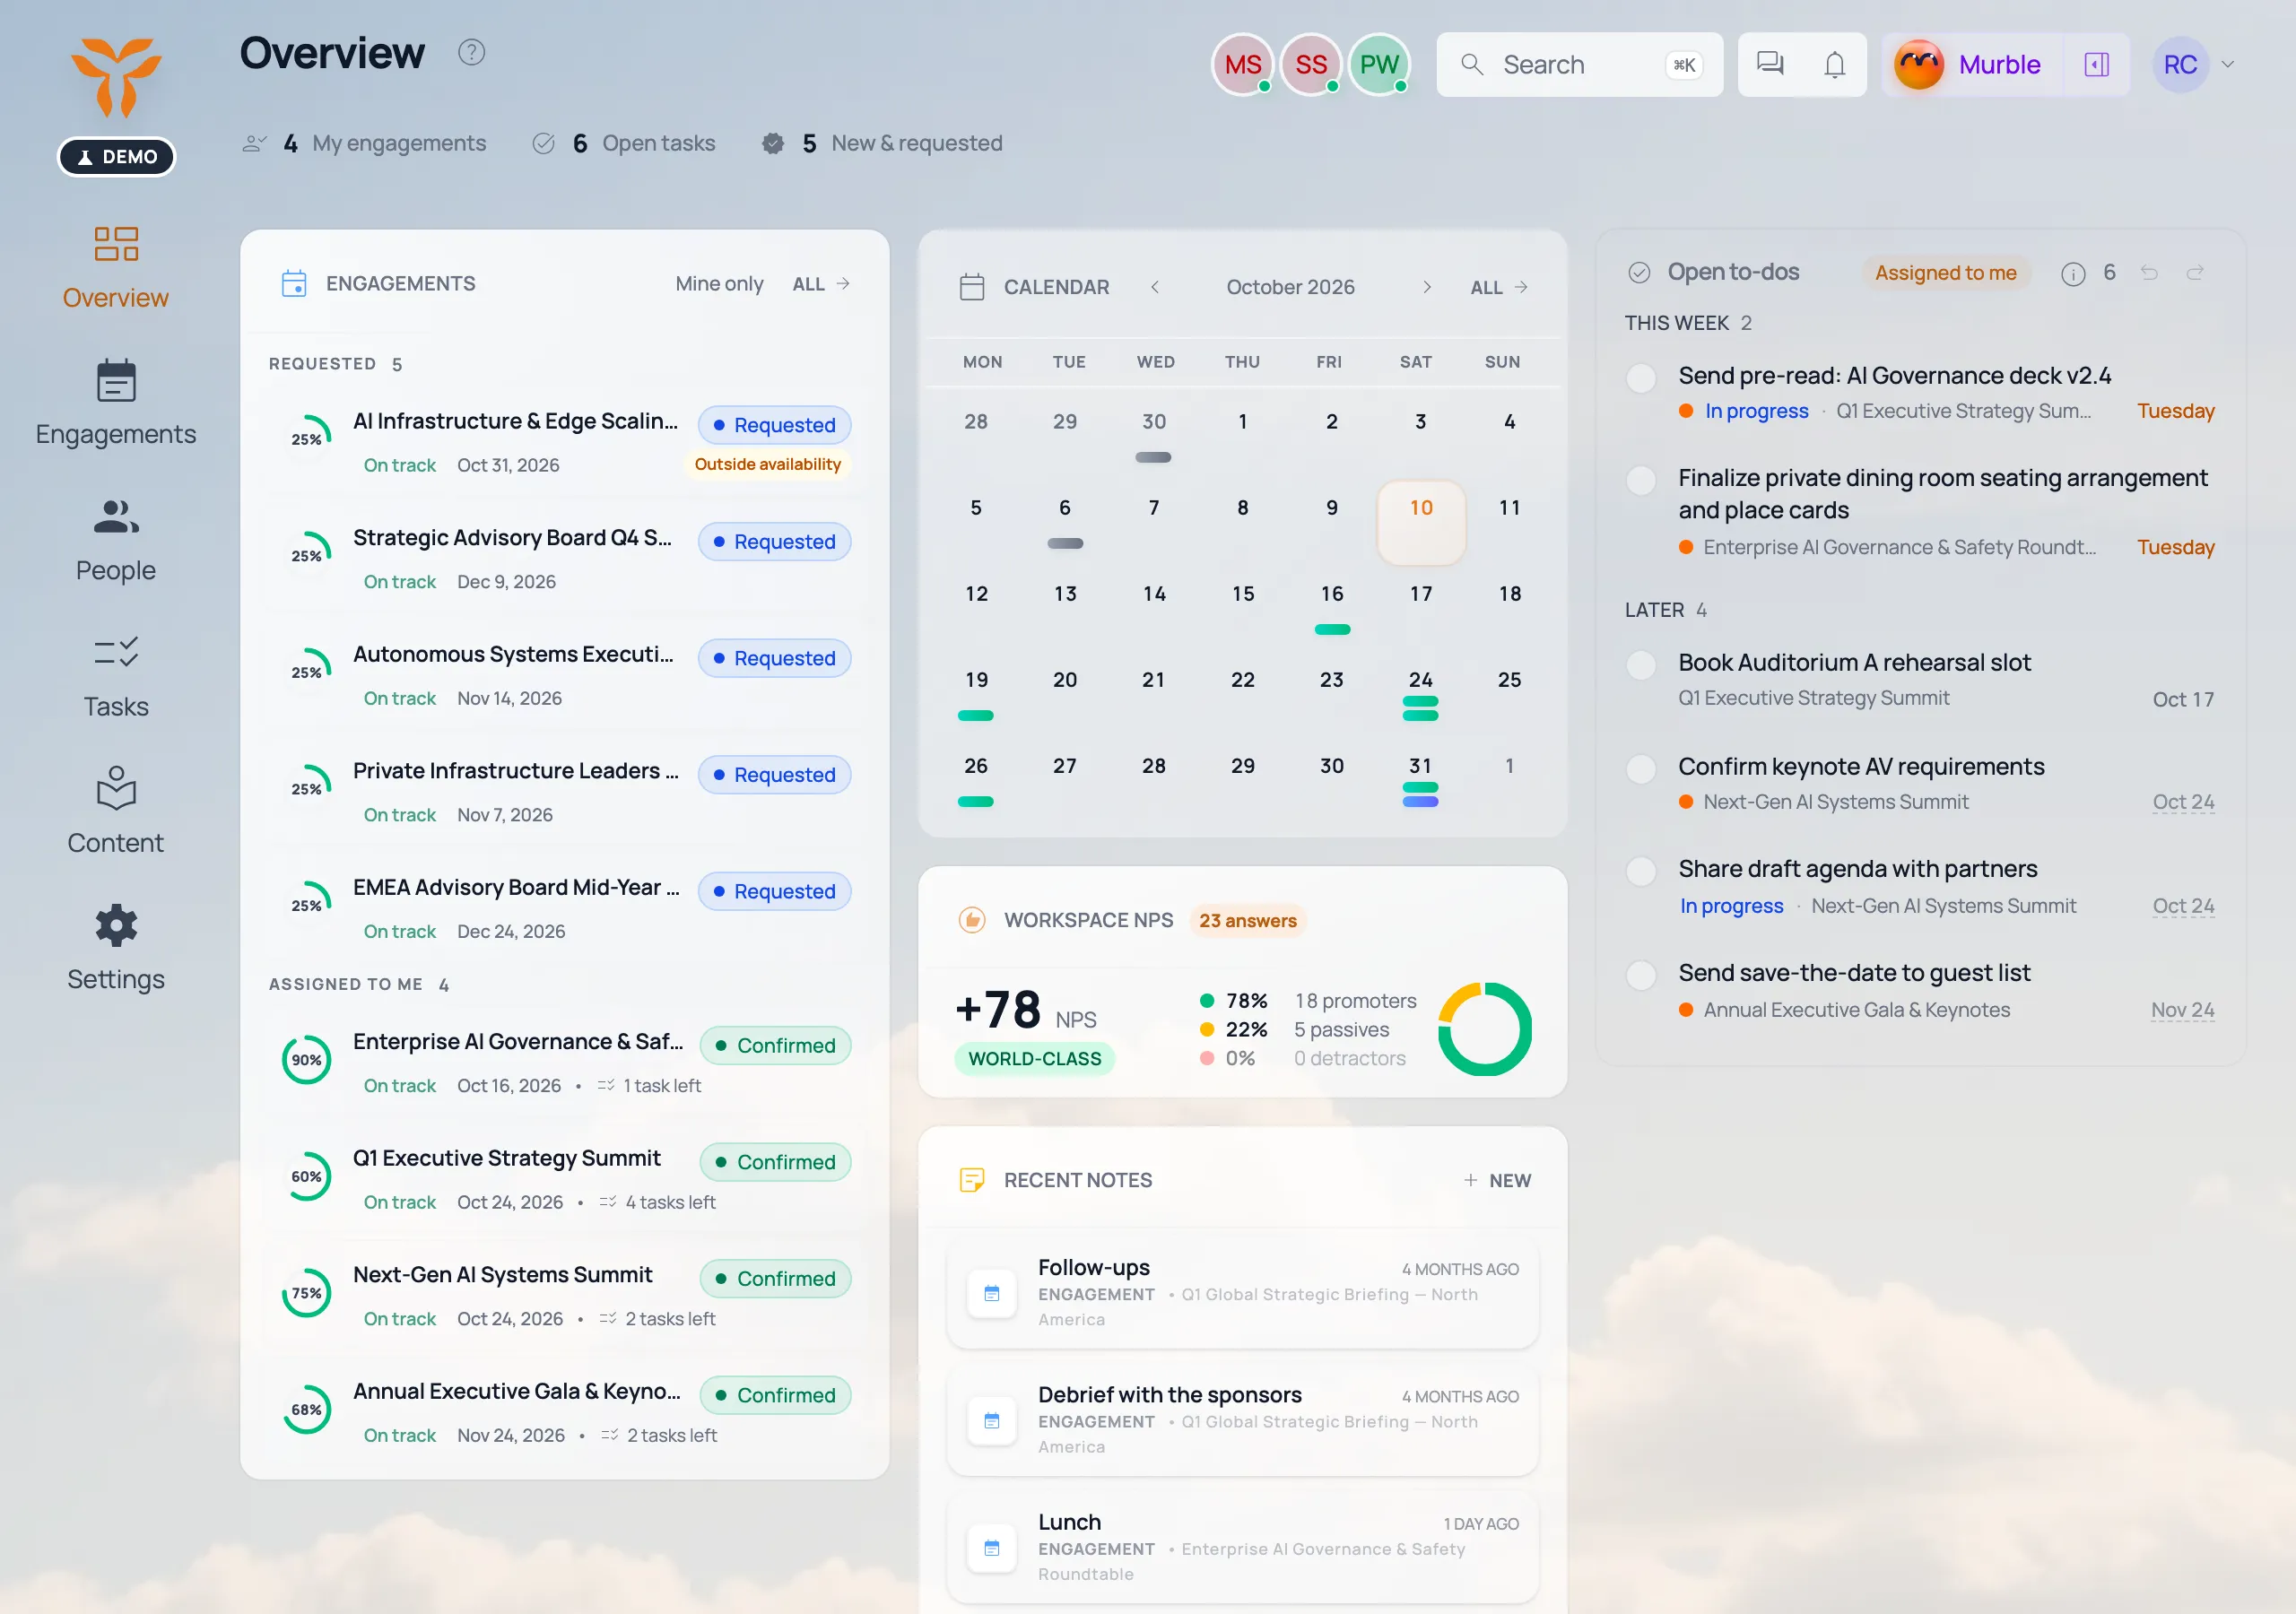
Task: Open the My engagements summary tab
Action: [x=364, y=143]
